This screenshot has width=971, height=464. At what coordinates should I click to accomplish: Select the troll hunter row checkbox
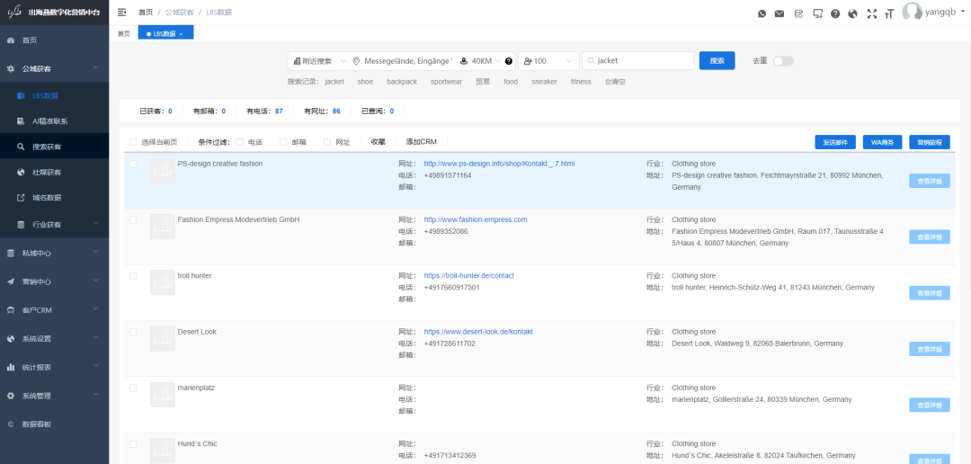(x=133, y=276)
